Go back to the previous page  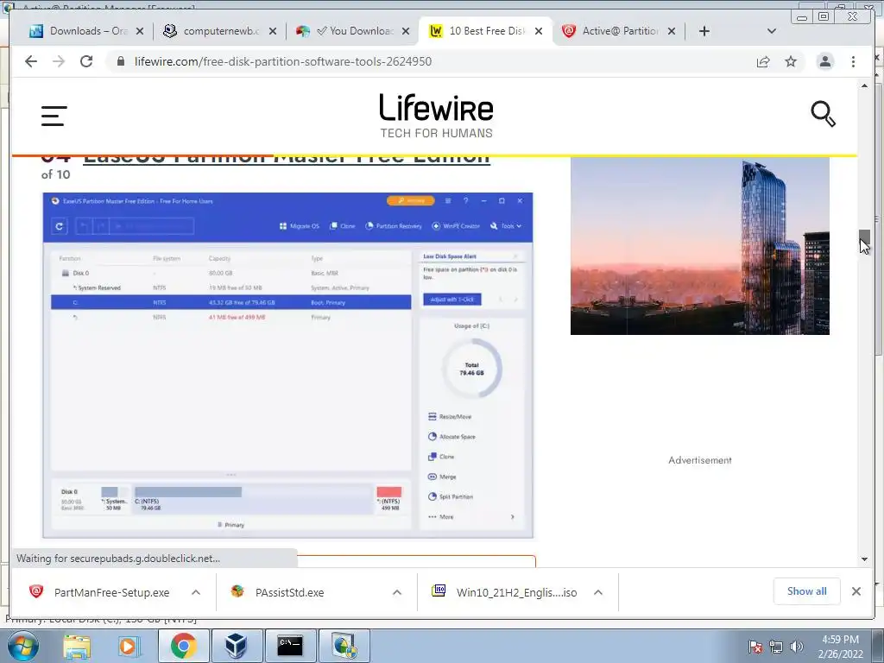tap(31, 61)
